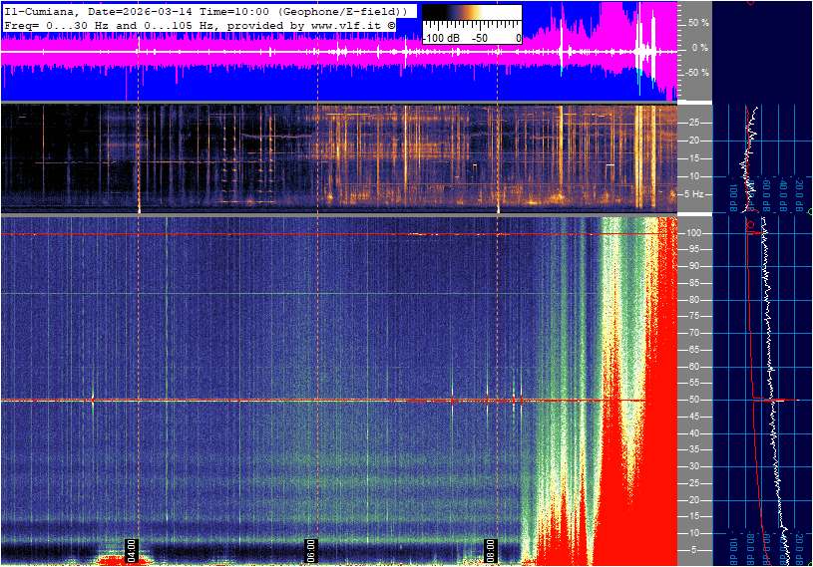Click the 50 Hz frequency axis label
Image resolution: width=813 pixels, height=567 pixels.
(x=693, y=401)
